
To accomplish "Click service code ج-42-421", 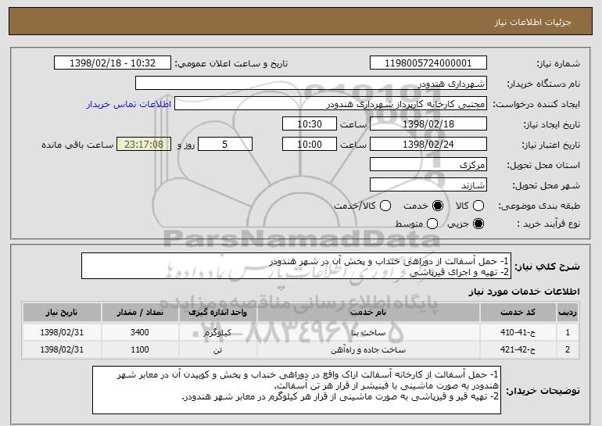I will tap(518, 349).
